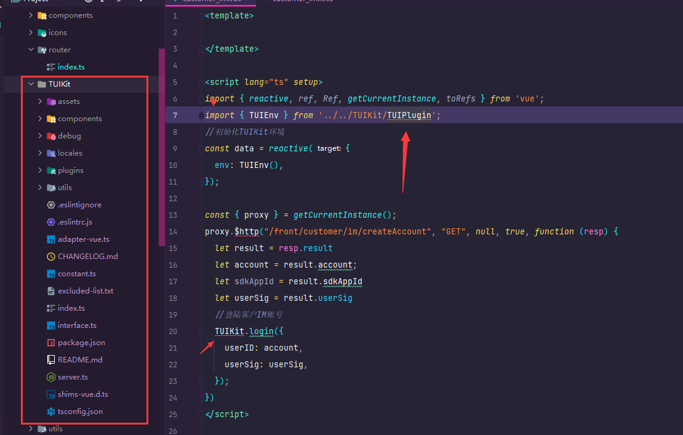Click line number 13 in the gutter
Viewport: 683px width, 435px height.
click(173, 215)
